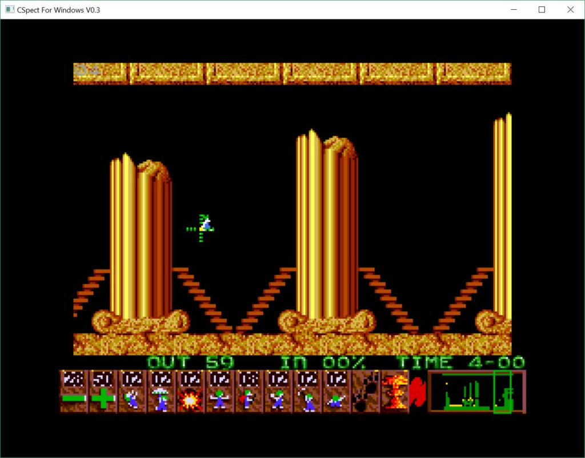
Task: Select the Miner pickaxe skill
Action: pyautogui.click(x=307, y=392)
